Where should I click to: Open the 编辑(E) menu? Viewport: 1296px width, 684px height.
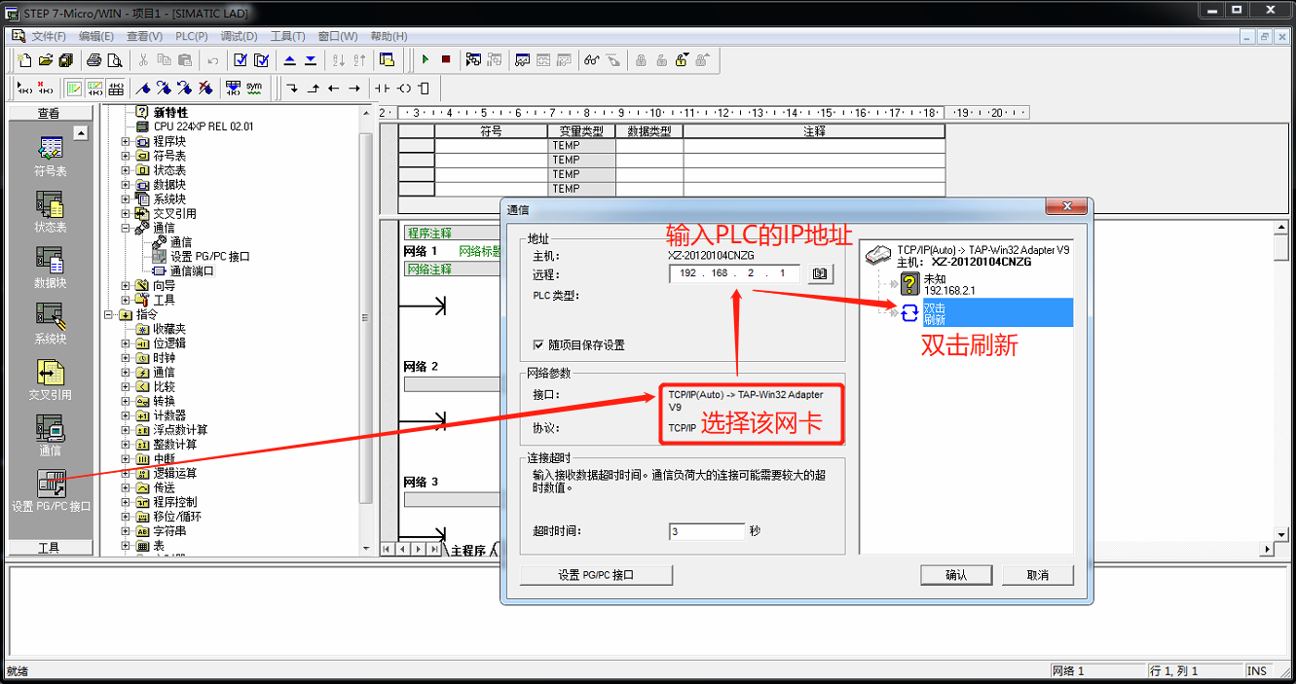[96, 36]
